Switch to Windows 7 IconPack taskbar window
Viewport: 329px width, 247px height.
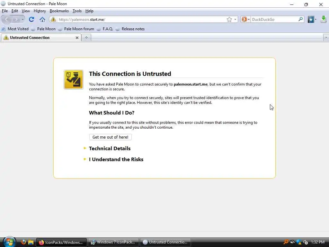tap(113, 242)
